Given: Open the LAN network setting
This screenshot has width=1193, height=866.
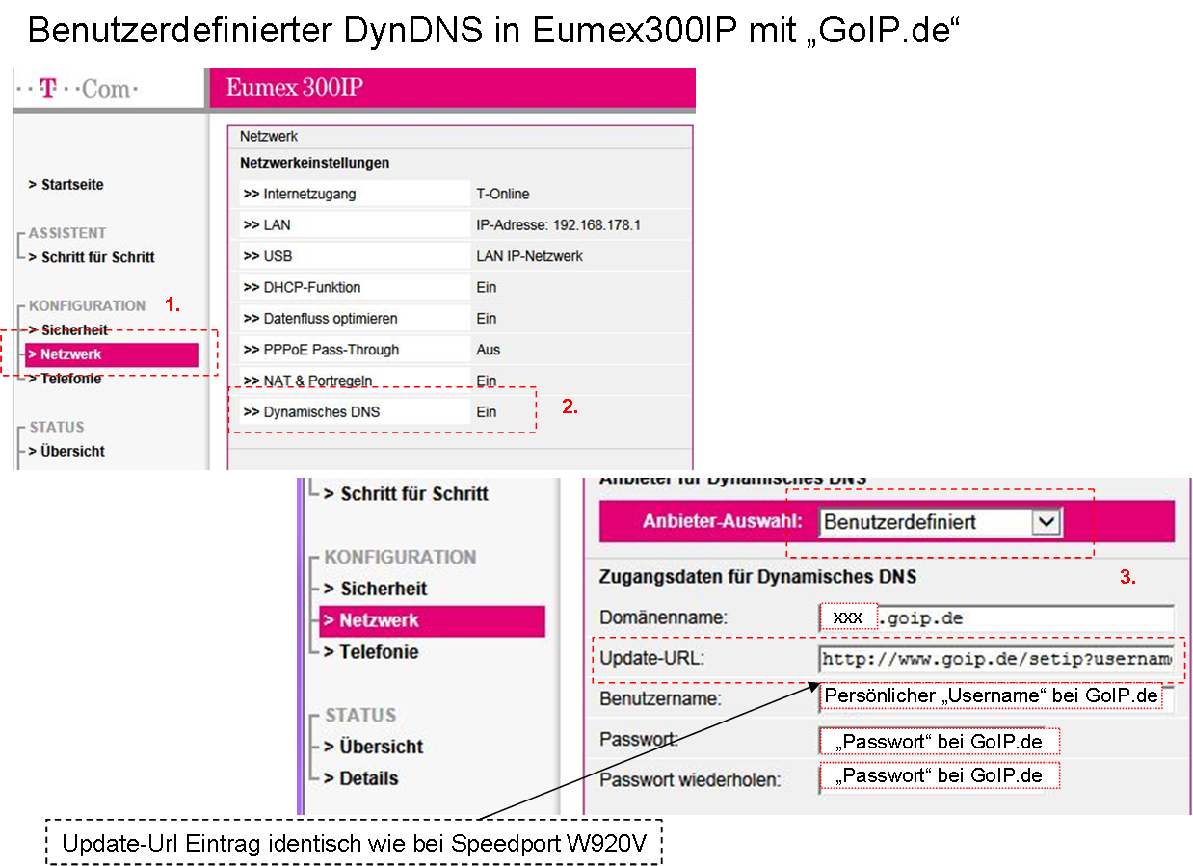Looking at the screenshot, I should tap(355, 224).
